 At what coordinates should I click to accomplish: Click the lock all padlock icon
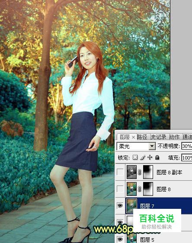click(x=157, y=157)
